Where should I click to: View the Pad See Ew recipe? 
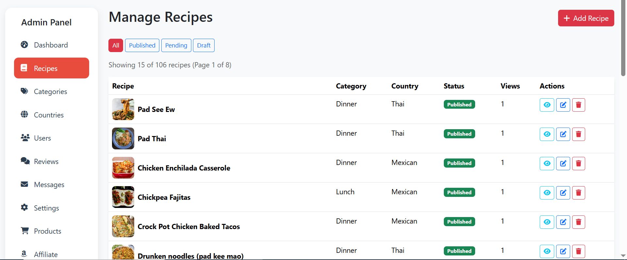coord(547,105)
